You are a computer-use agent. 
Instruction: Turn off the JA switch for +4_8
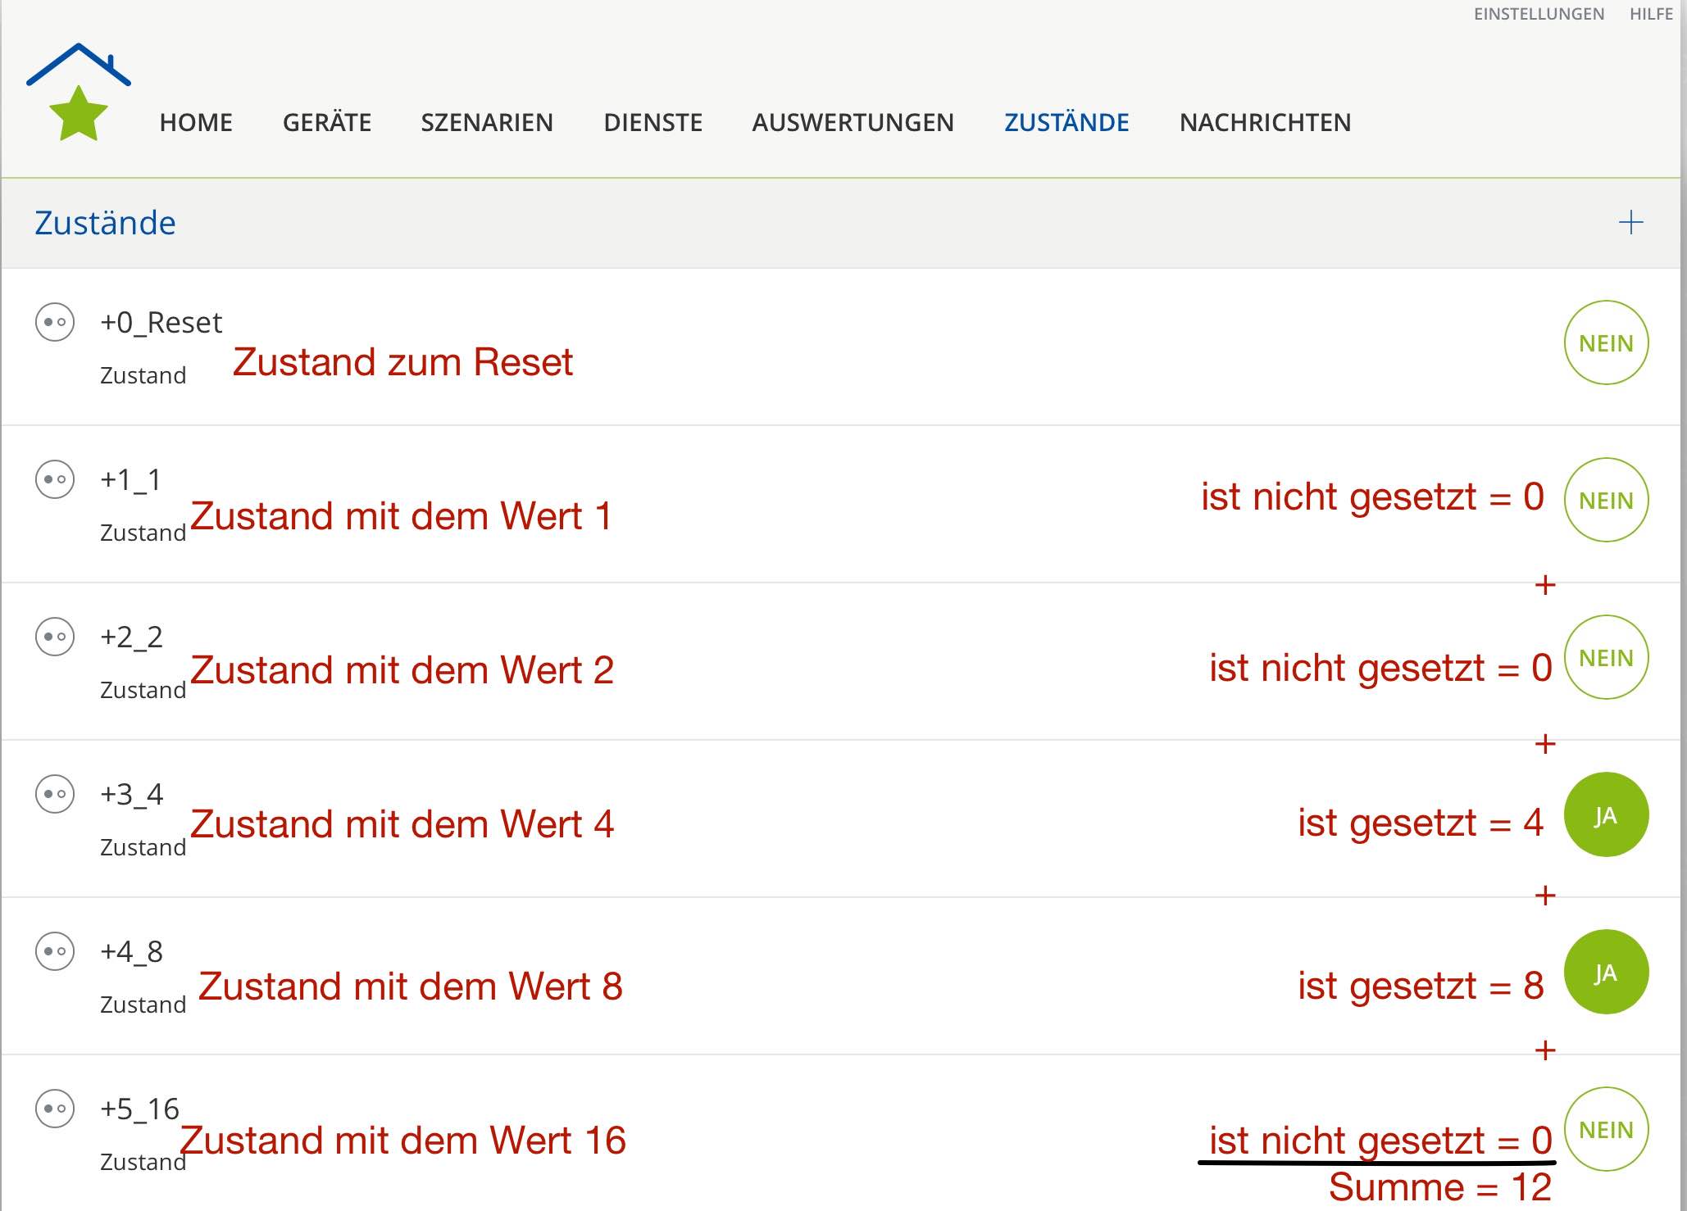[1606, 972]
